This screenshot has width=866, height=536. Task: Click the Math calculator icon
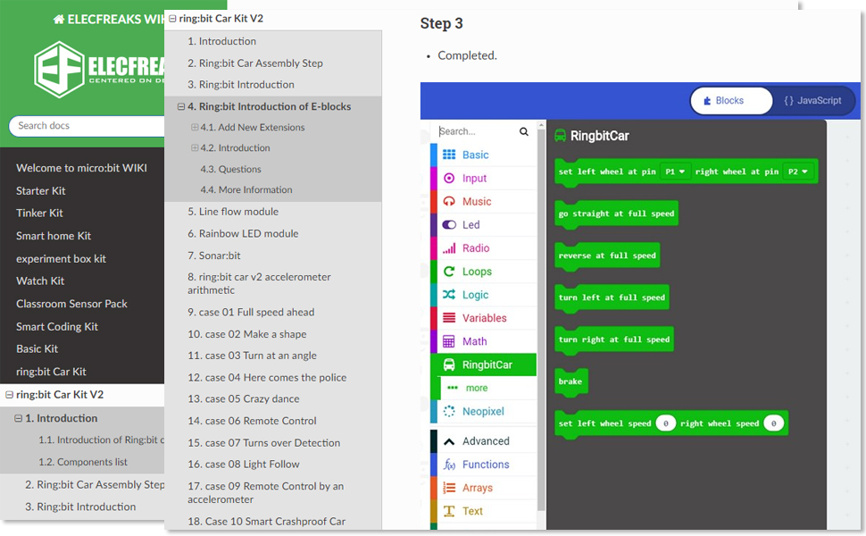coord(449,341)
